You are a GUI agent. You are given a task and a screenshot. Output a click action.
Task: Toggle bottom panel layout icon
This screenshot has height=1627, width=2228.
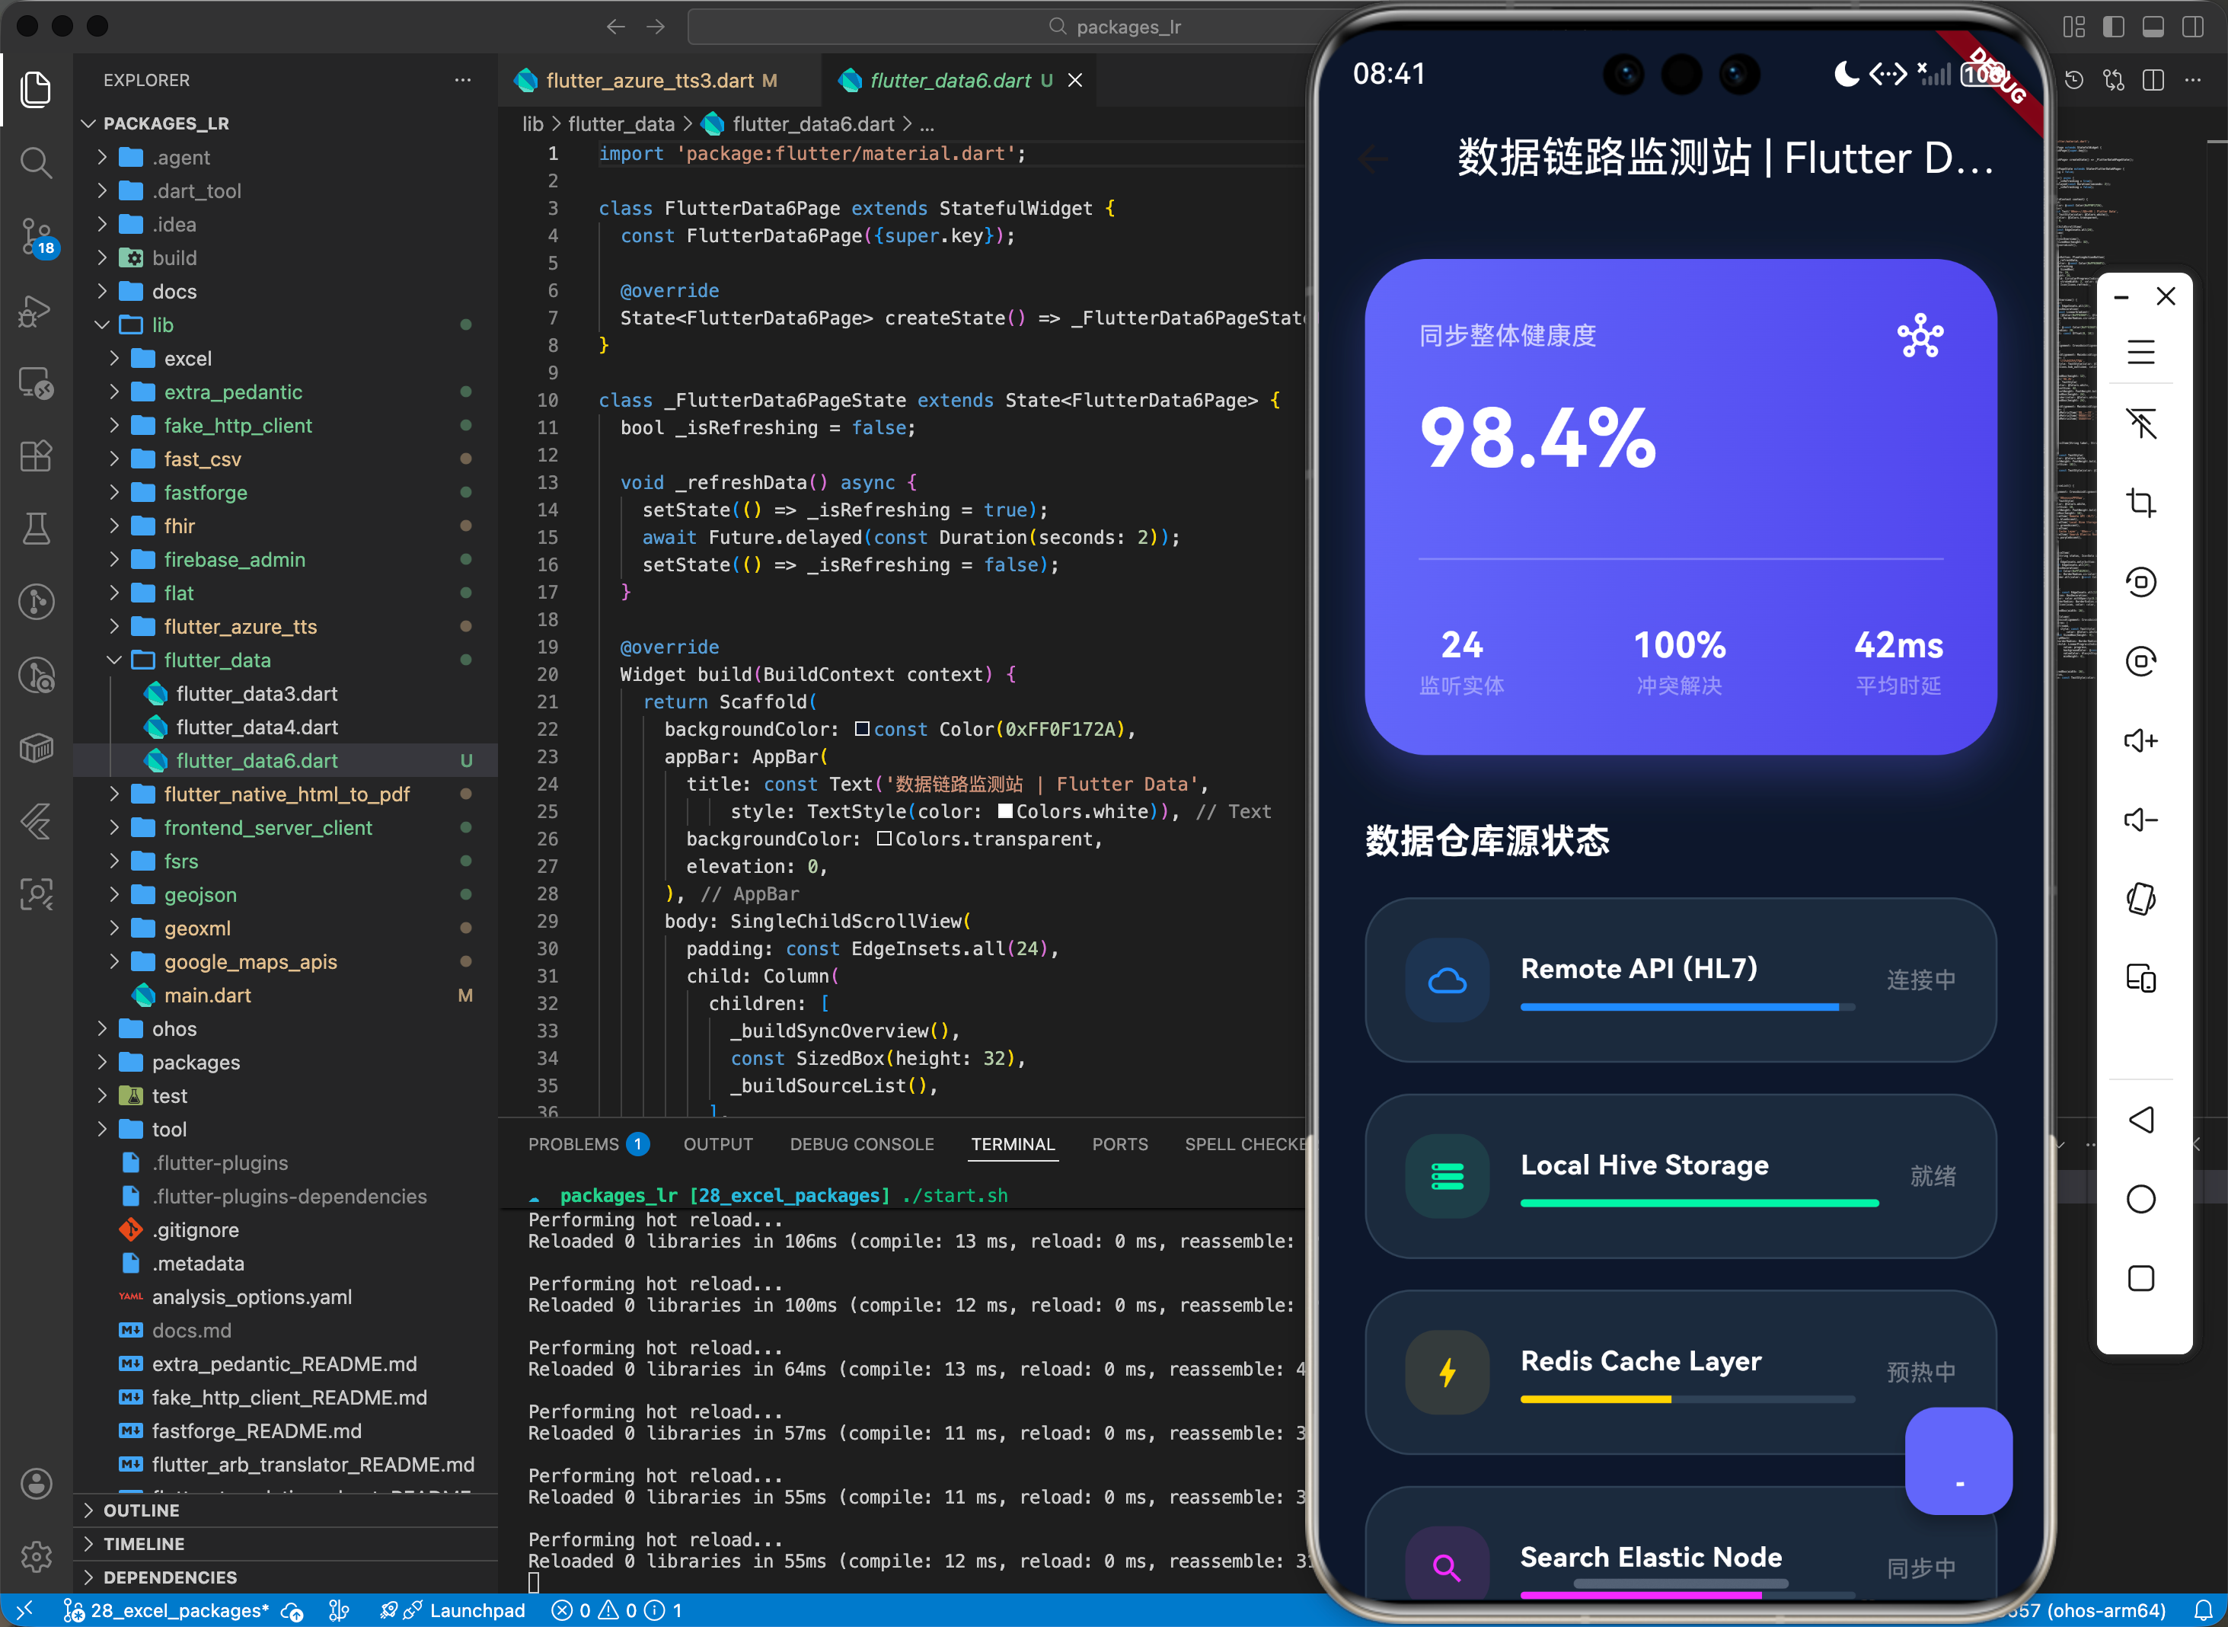[2153, 27]
